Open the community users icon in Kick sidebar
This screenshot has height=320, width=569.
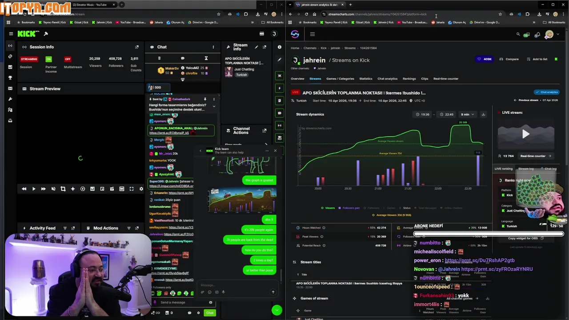click(10, 110)
